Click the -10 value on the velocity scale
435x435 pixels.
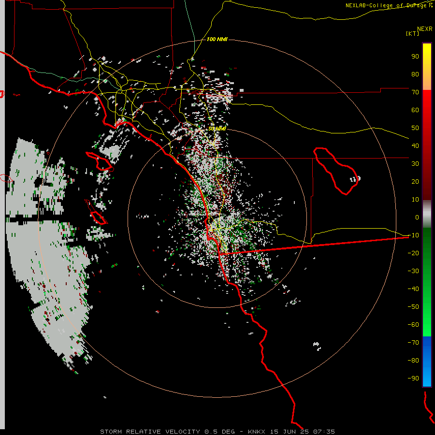413,235
